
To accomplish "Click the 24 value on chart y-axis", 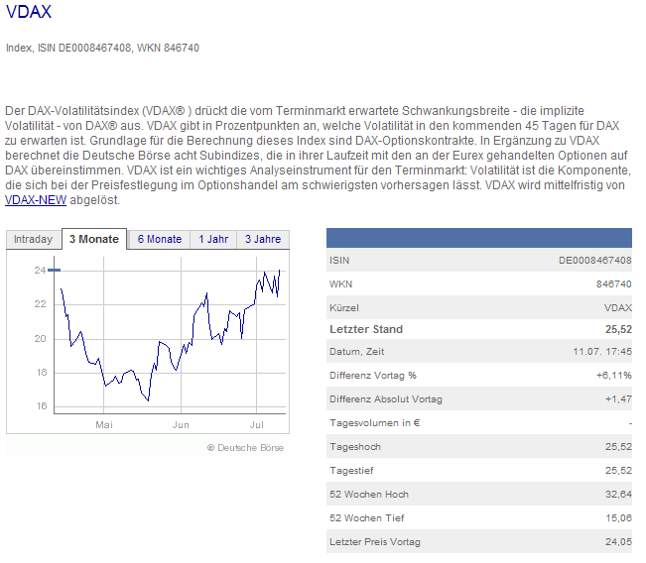I will click(x=40, y=271).
